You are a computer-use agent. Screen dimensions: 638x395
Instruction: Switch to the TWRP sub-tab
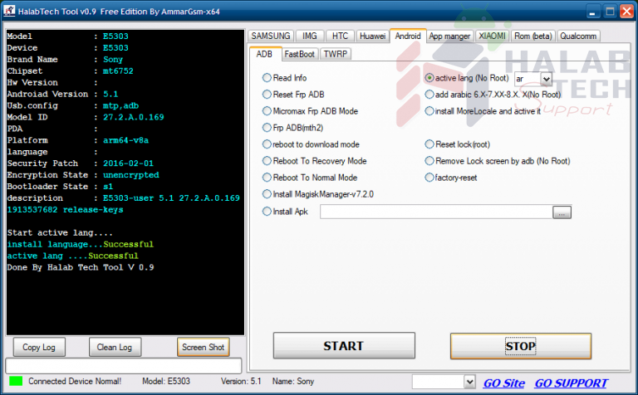coord(336,54)
